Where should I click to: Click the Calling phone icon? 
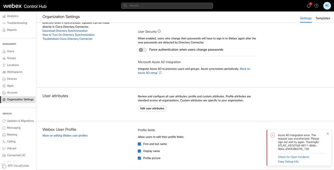pyautogui.click(x=4, y=142)
